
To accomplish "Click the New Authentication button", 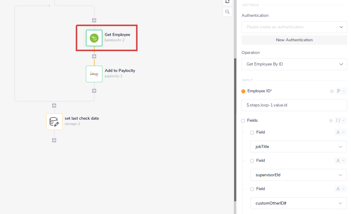I will (294, 40).
